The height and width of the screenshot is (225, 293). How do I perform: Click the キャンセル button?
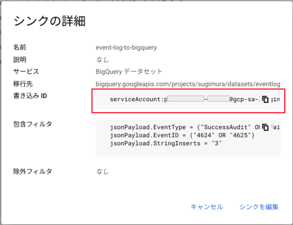[x=207, y=207]
